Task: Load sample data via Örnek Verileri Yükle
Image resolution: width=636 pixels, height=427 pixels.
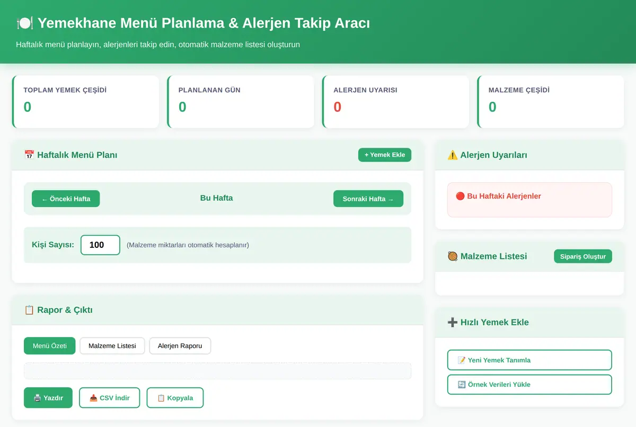Action: (529, 385)
